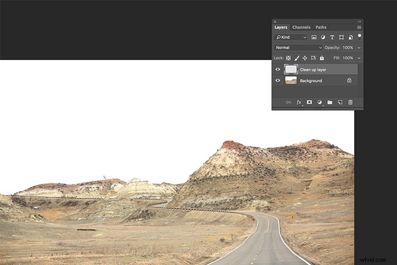The image size is (397, 265).
Task: Toggle layer filtering switch on or off
Action: click(x=359, y=37)
